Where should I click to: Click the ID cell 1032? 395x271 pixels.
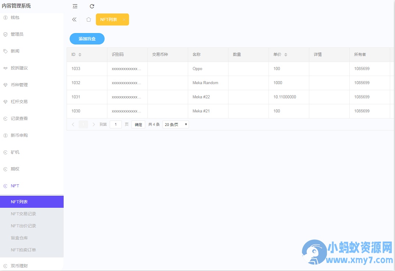tap(87, 83)
